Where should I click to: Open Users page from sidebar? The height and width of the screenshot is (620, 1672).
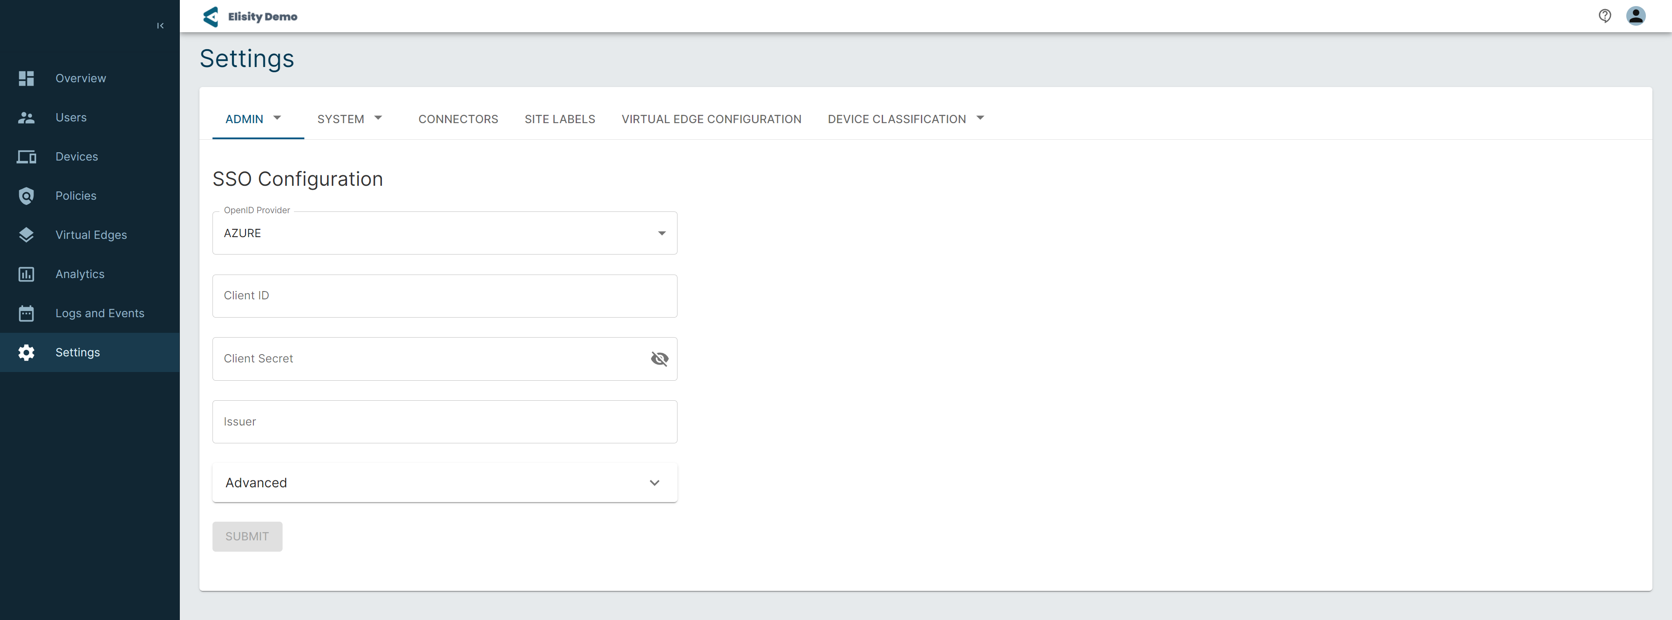(x=71, y=117)
